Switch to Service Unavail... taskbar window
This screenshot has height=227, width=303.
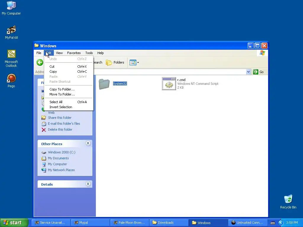pos(50,223)
